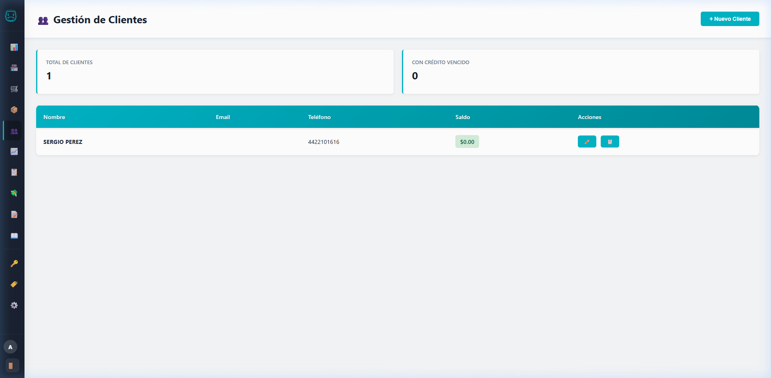
Task: Open the golden key sidebar icon
Action: tap(14, 263)
